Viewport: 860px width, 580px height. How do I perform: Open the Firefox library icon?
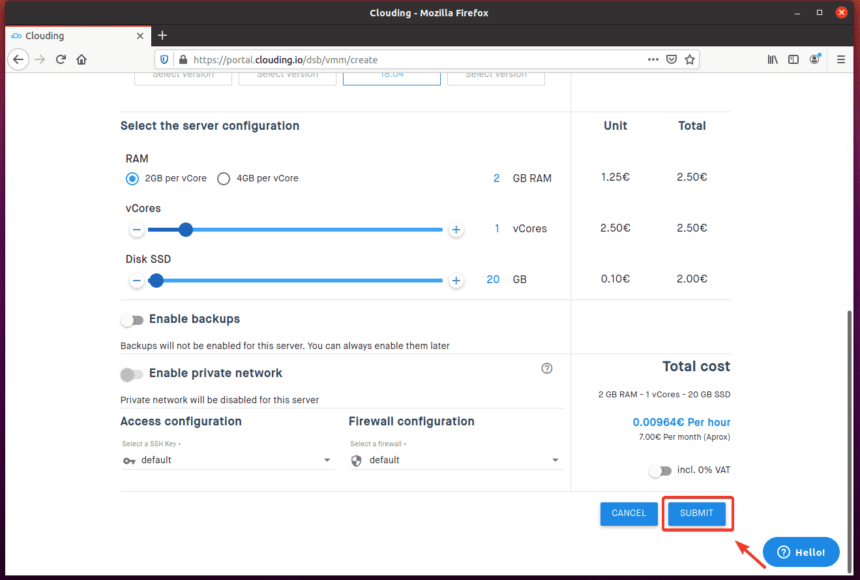tap(773, 59)
